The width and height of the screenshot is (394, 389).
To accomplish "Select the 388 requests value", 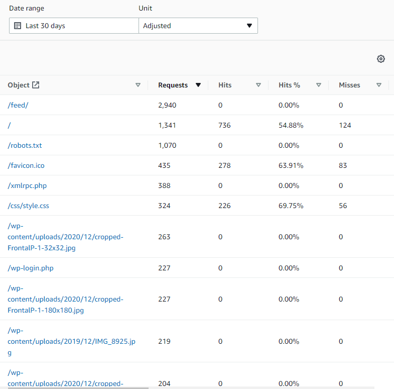I will tap(164, 185).
